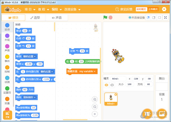Image resolution: width=171 pixels, height=122 pixels.
Task: Switch to the 模块 tab
Action: point(13,18)
